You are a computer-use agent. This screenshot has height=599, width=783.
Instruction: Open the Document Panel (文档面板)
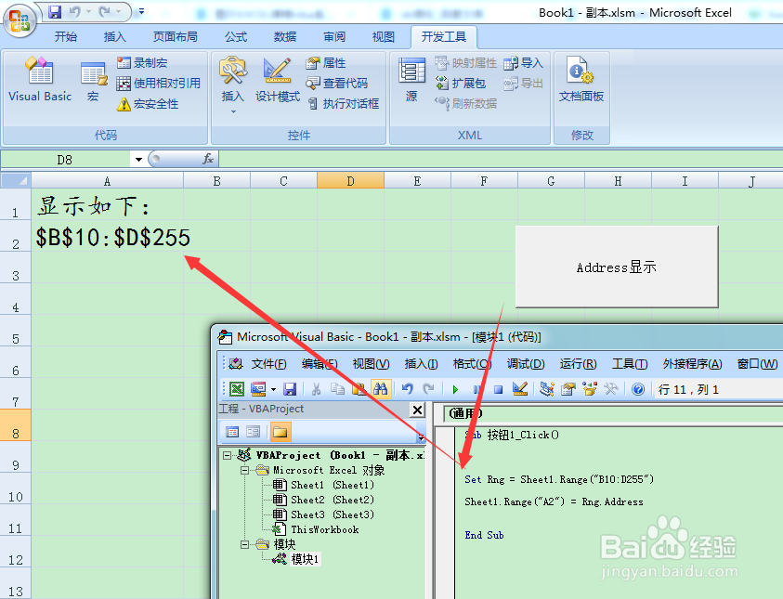point(581,80)
